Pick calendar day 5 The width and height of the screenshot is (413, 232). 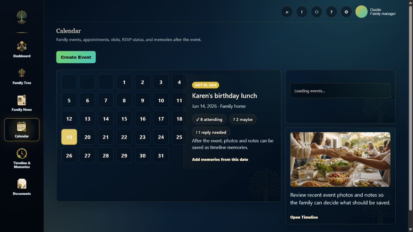pyautogui.click(x=69, y=100)
